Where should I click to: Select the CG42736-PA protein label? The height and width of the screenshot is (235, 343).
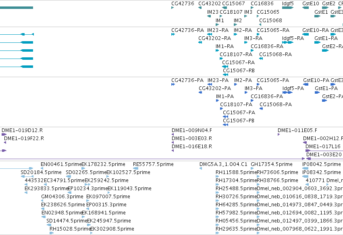187,80
